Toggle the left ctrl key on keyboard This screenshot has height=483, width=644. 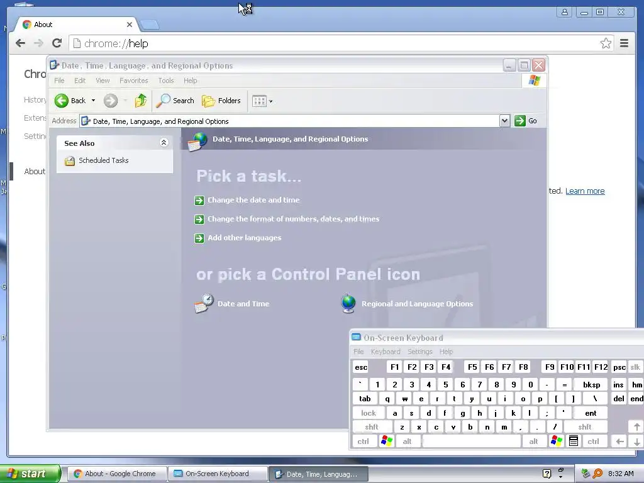tap(363, 441)
